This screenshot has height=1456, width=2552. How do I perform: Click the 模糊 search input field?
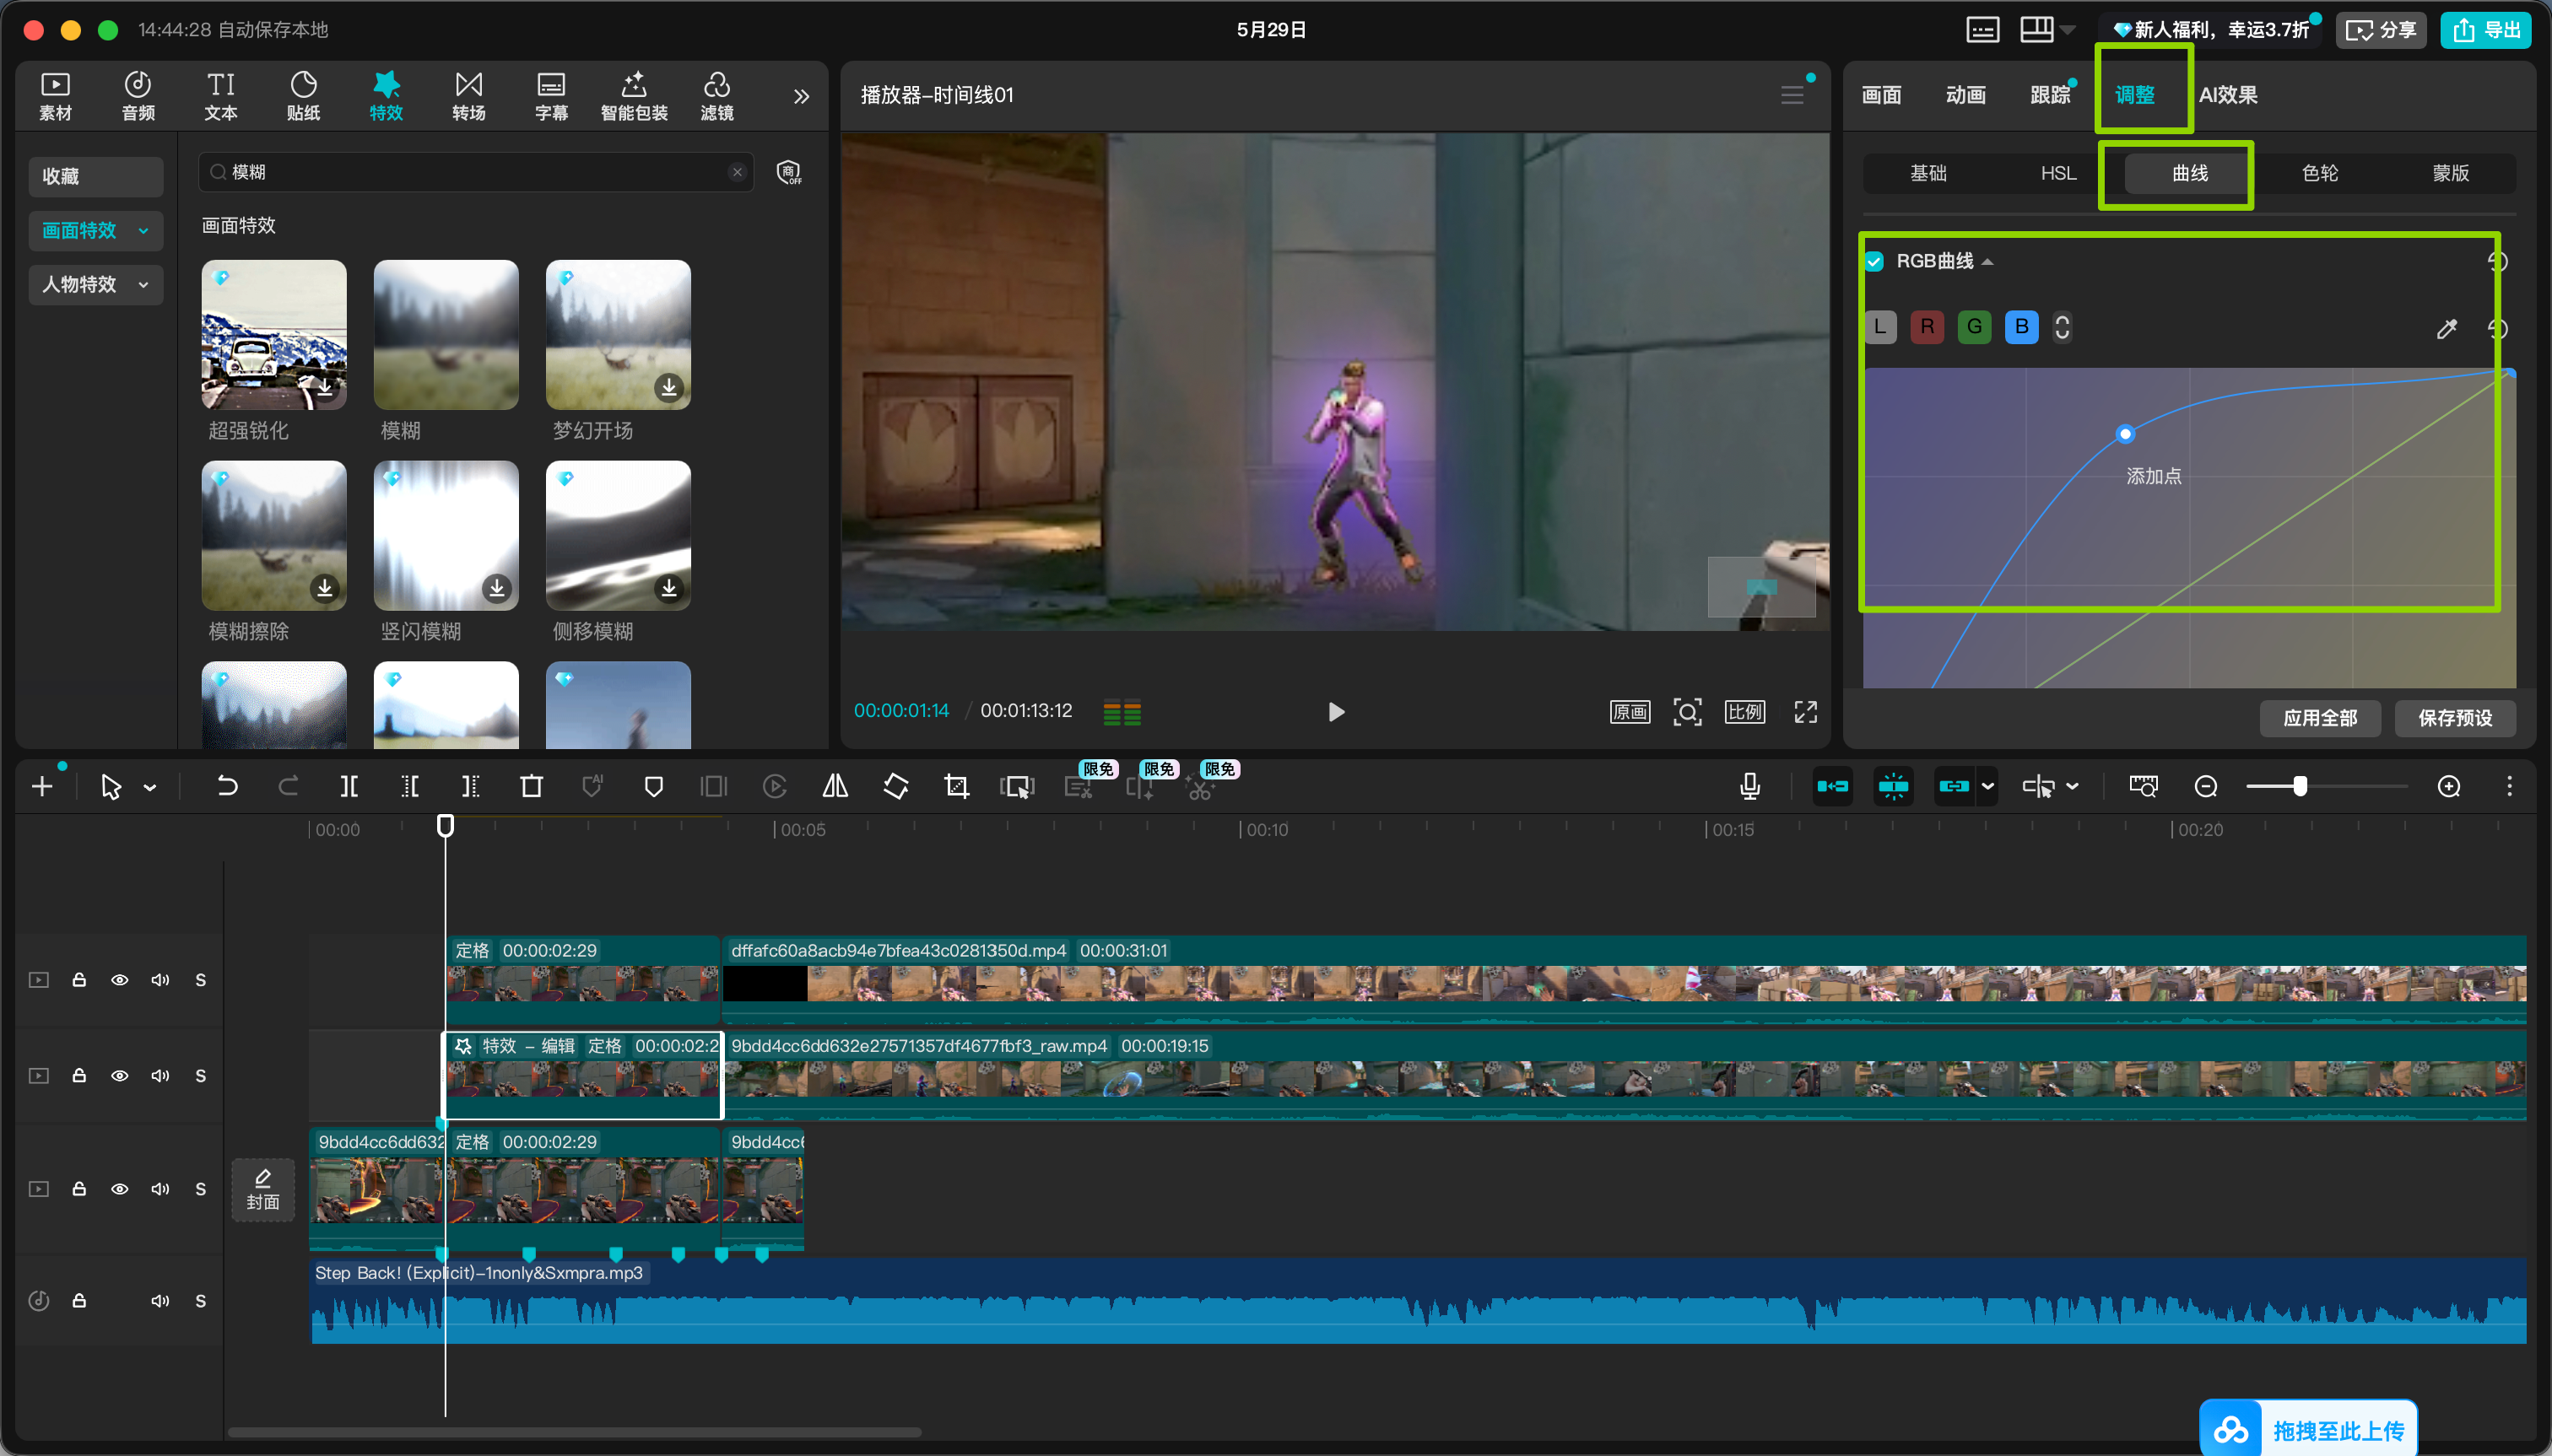475,172
